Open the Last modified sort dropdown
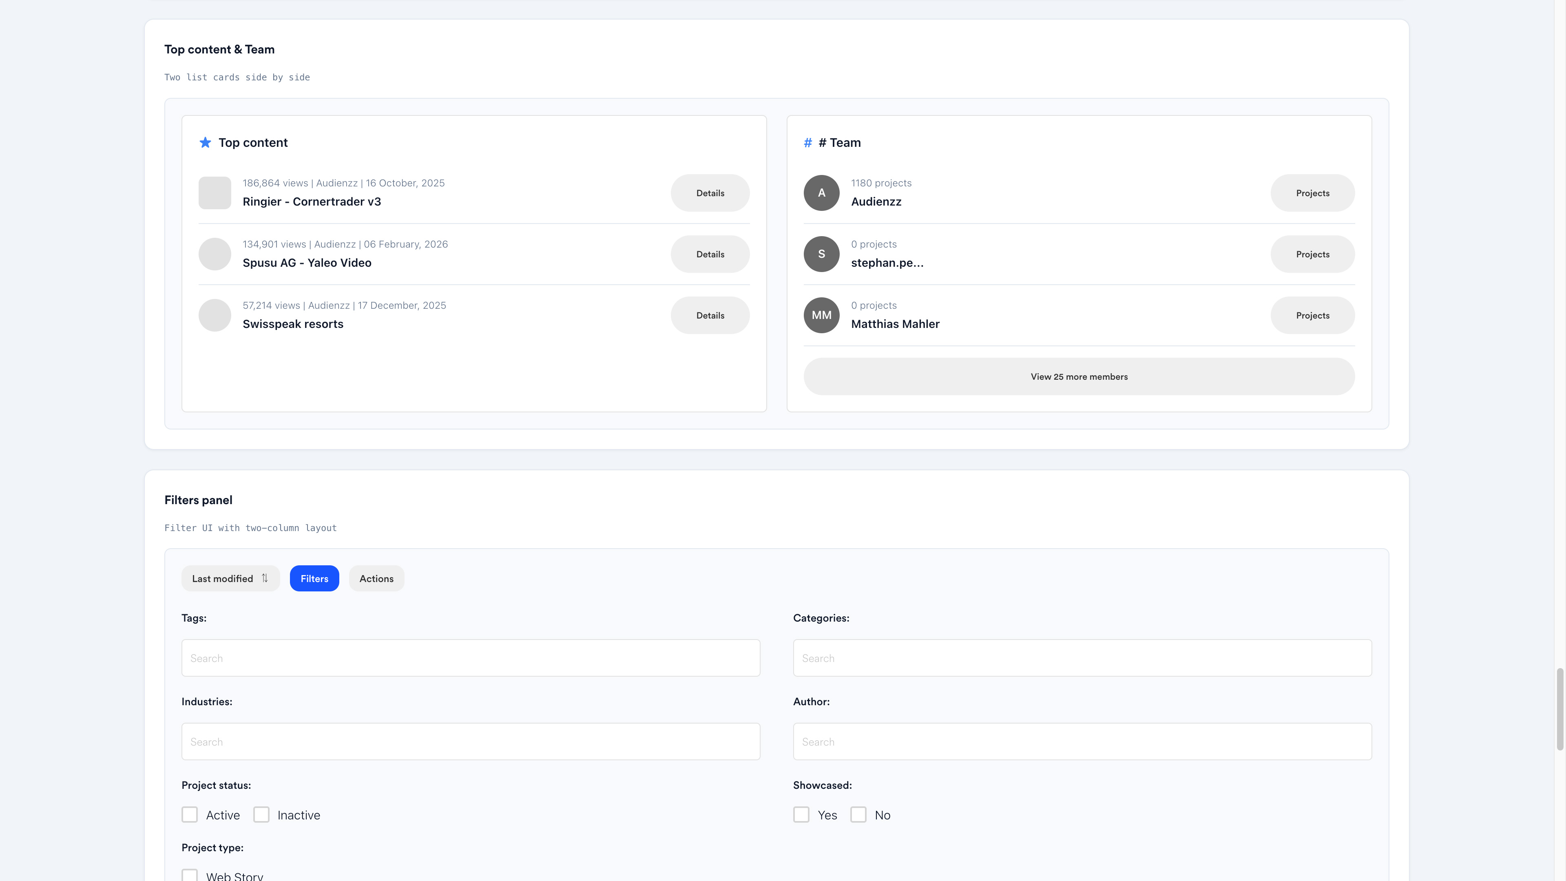 click(x=230, y=578)
